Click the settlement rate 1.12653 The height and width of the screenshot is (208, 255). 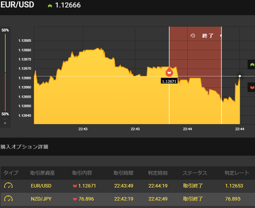234,186
